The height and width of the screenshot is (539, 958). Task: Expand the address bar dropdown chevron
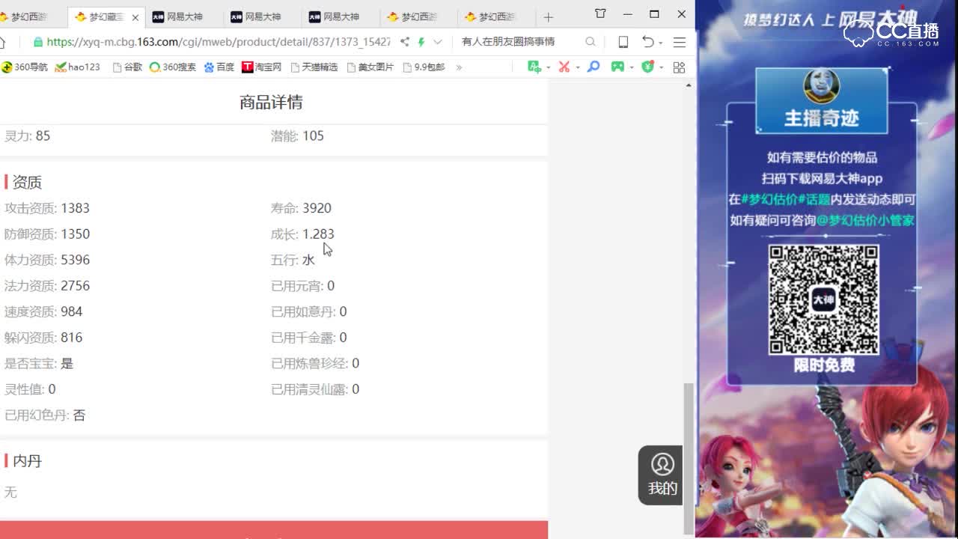click(438, 42)
